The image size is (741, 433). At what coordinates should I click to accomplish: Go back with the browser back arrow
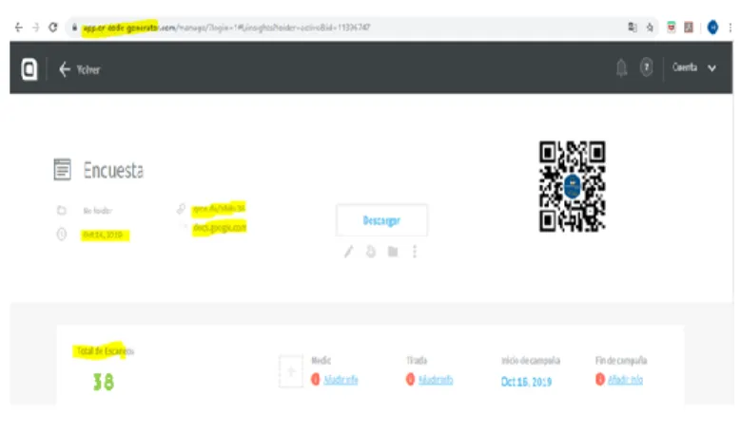point(18,28)
